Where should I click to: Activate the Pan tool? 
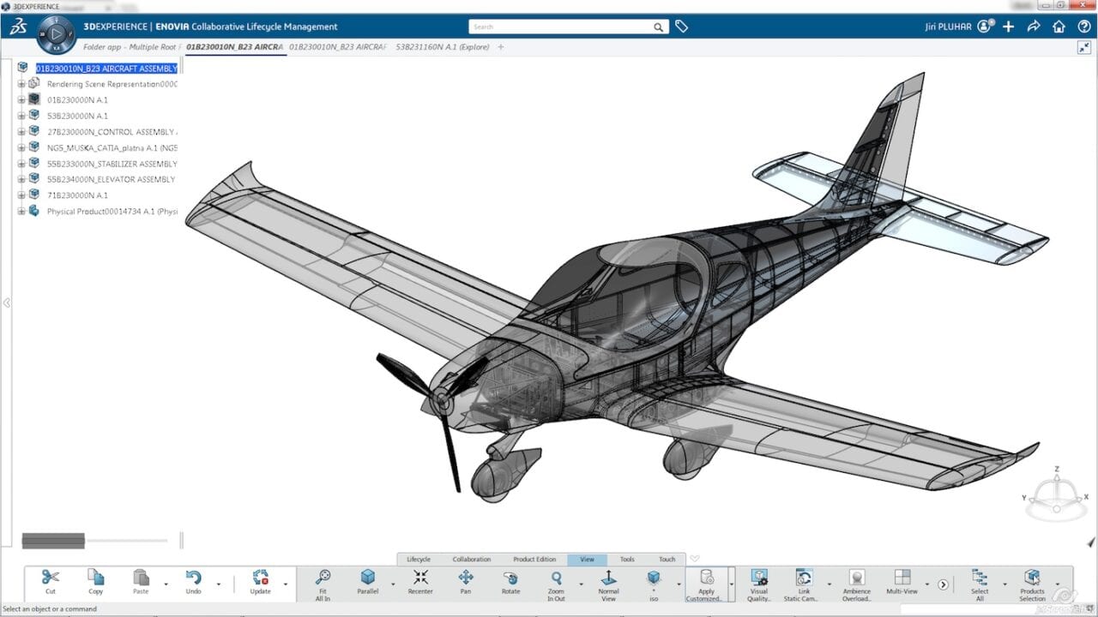[466, 583]
